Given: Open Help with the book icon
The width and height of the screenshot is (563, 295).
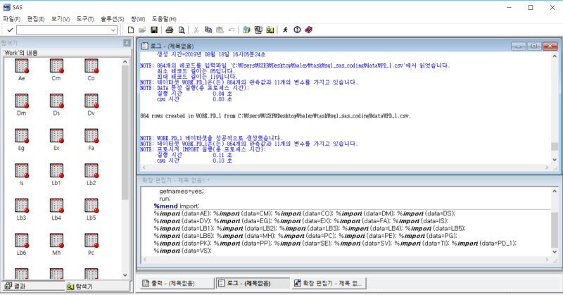Looking at the screenshot, I should point(309,30).
